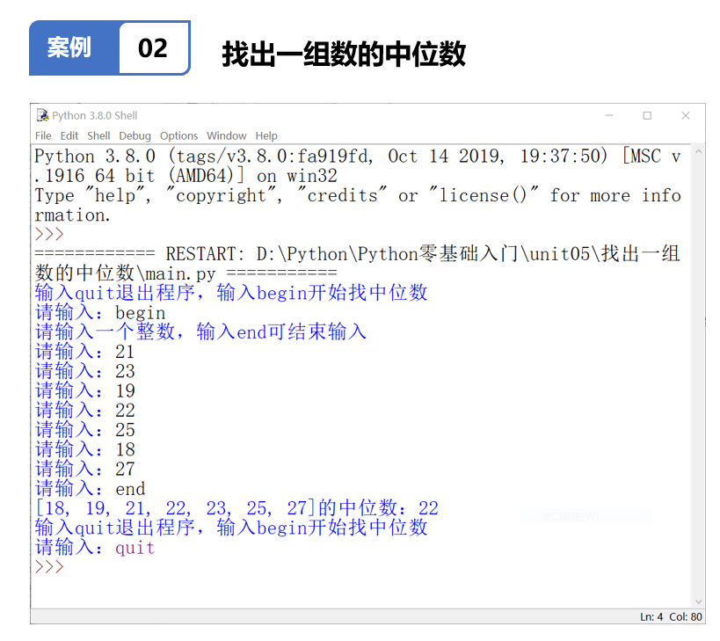Click the purple 'quit' input text
720x641 pixels.
(135, 548)
